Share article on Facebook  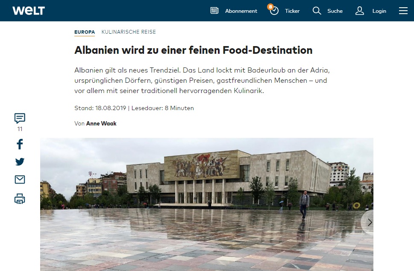tap(20, 144)
